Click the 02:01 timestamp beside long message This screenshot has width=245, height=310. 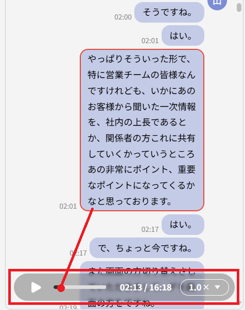(x=68, y=206)
